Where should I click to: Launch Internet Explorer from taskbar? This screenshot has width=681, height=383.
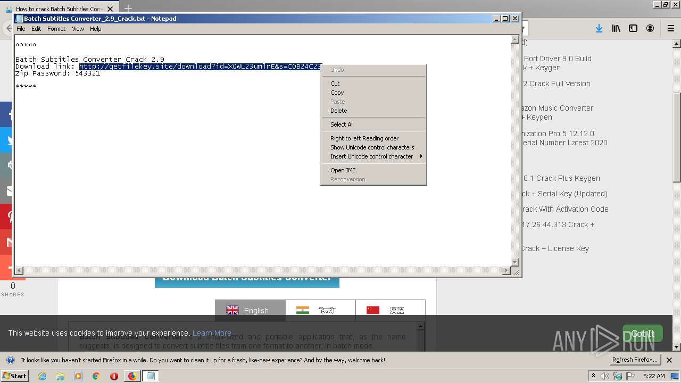tap(42, 376)
